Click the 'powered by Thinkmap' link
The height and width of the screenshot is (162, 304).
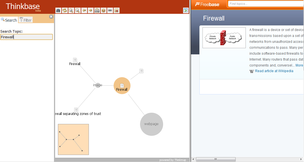(x=173, y=160)
